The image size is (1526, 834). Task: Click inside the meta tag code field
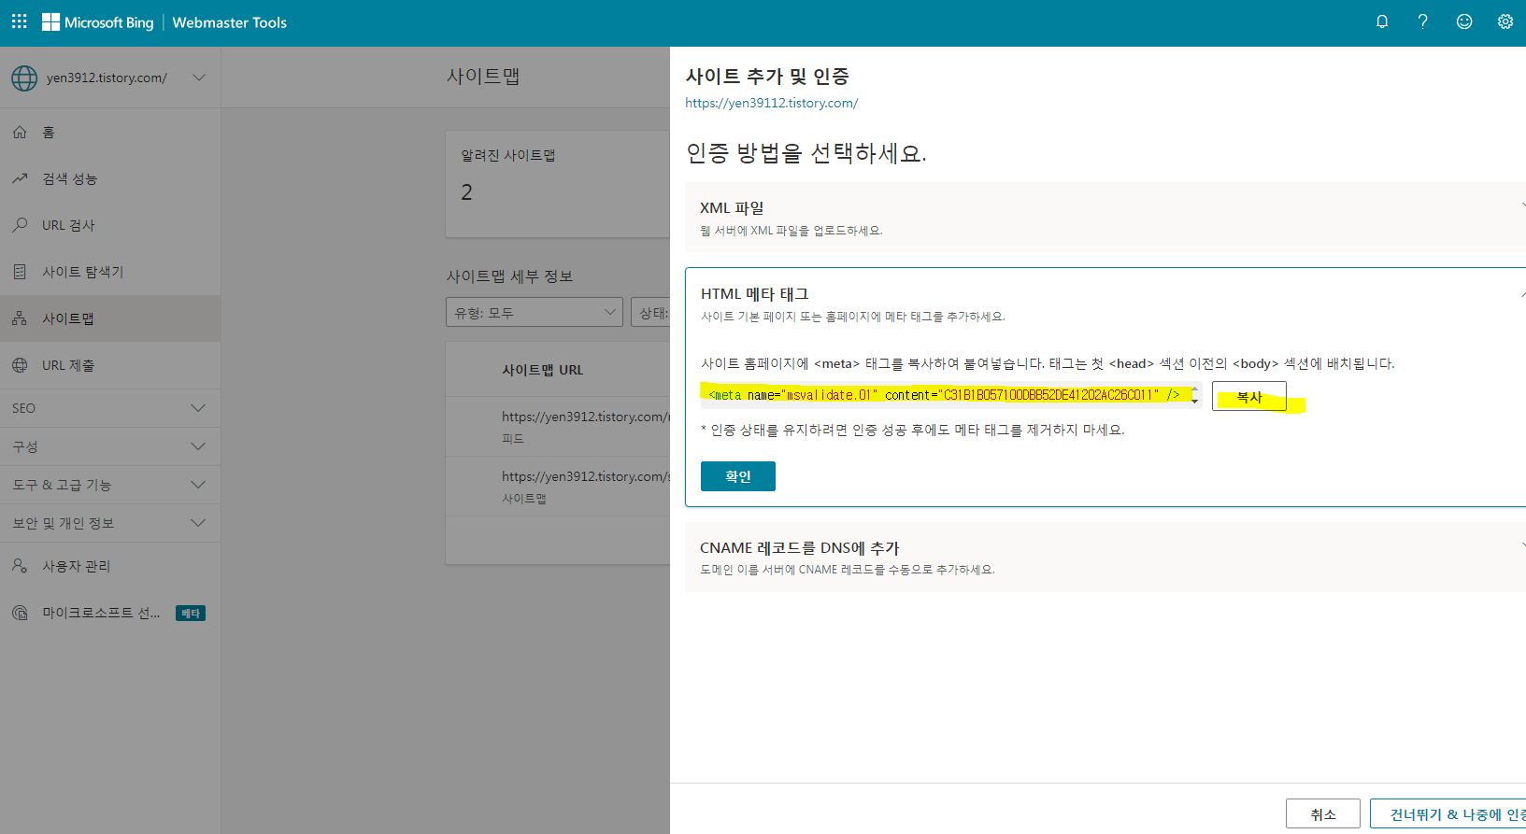[944, 395]
